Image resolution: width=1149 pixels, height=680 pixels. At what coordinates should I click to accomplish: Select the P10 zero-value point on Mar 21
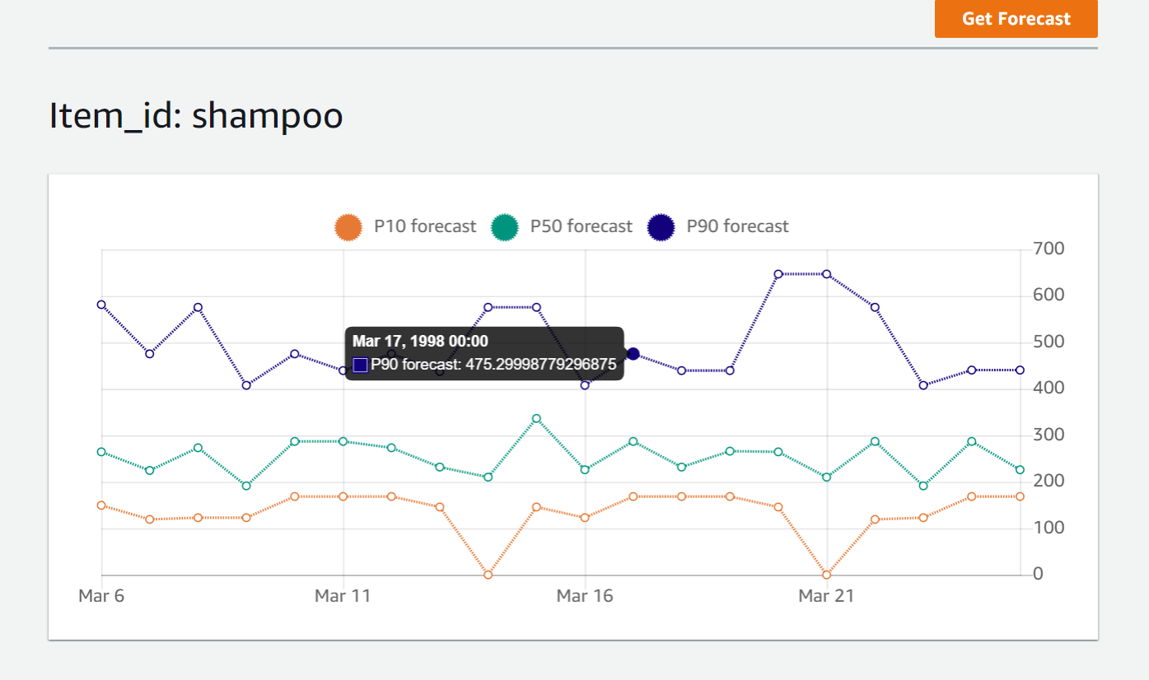click(826, 575)
